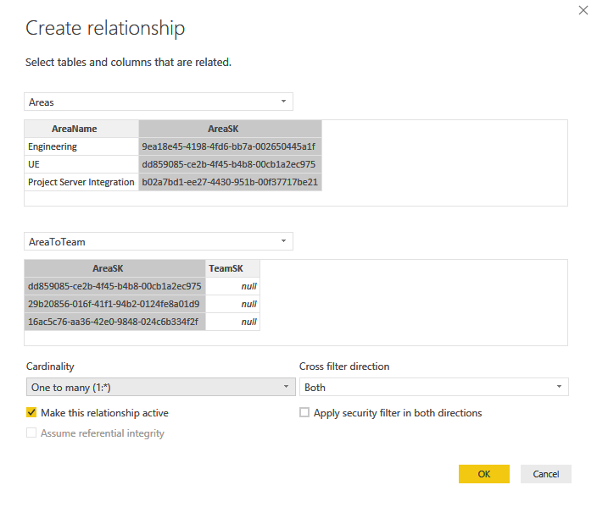The image size is (597, 507).
Task: Expand the Cross filter direction dropdown
Action: click(434, 387)
